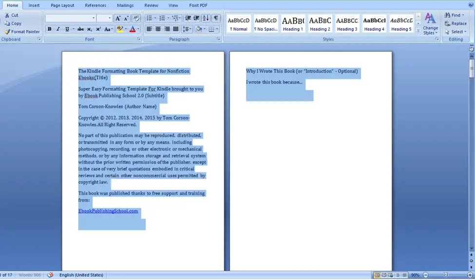Apply subscript formatting

[89, 29]
